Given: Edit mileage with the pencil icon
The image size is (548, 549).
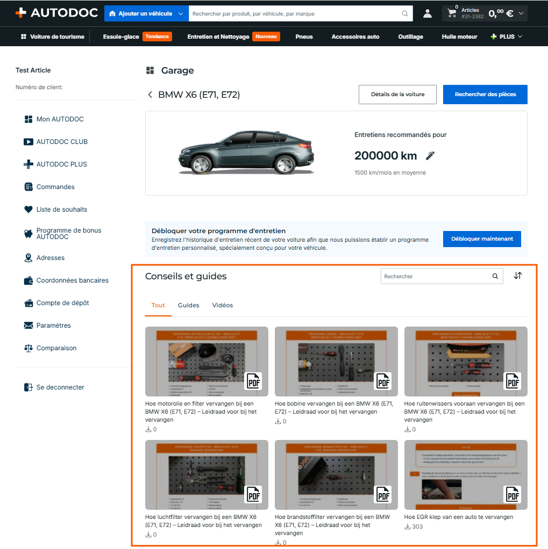Looking at the screenshot, I should 430,156.
